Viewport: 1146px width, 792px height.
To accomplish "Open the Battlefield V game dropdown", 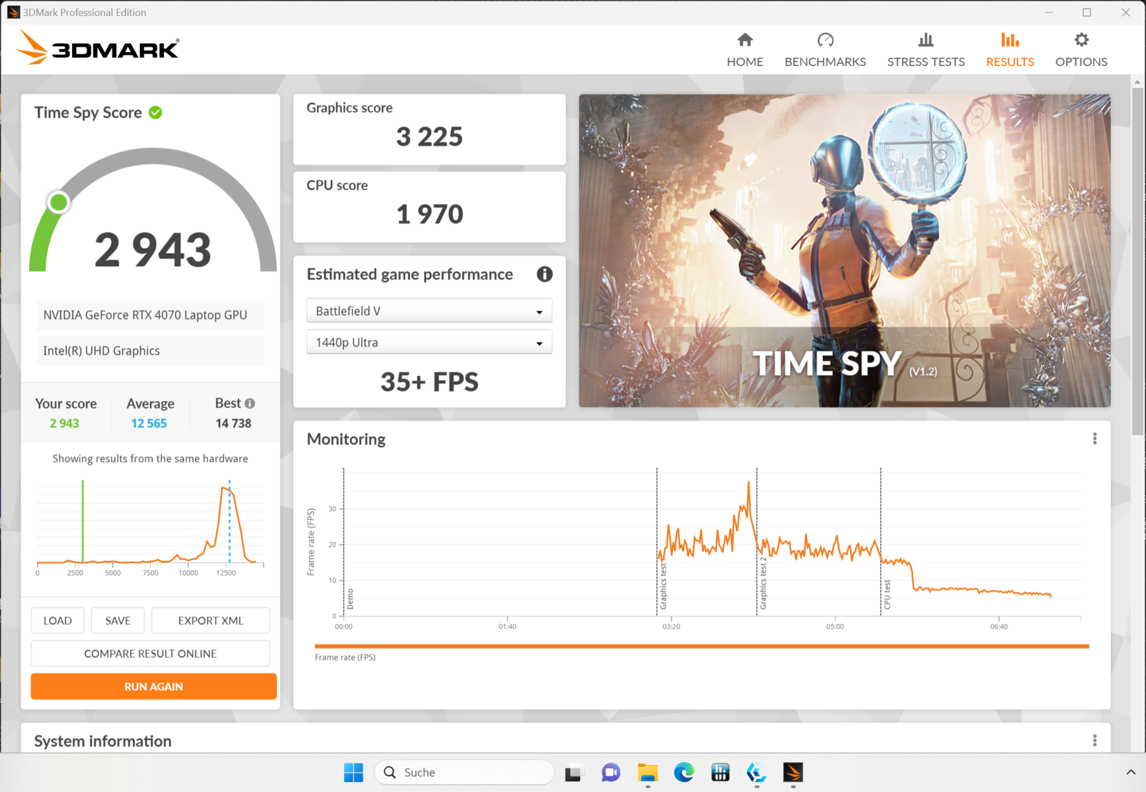I will point(429,311).
